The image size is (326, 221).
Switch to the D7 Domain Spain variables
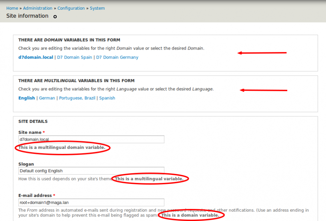[75, 57]
